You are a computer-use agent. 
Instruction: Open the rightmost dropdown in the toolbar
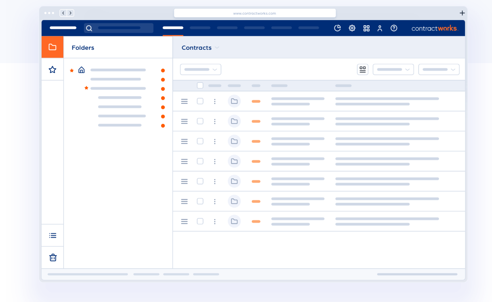pos(439,69)
